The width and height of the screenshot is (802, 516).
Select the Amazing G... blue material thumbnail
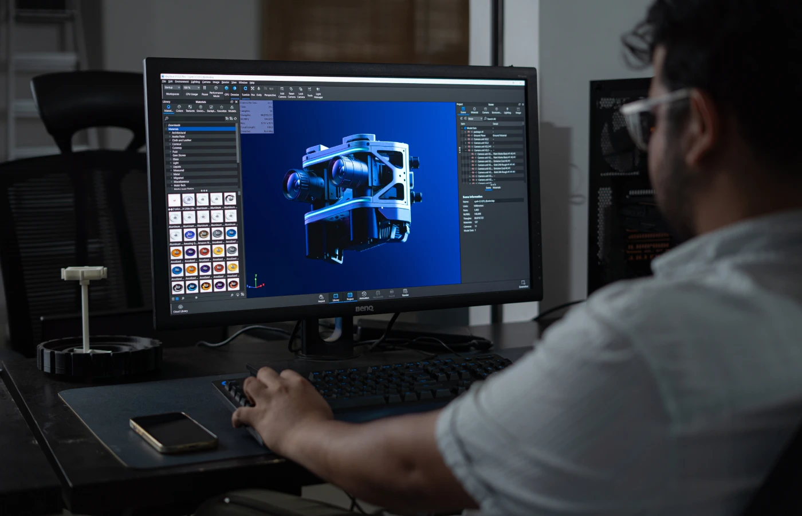click(x=190, y=235)
